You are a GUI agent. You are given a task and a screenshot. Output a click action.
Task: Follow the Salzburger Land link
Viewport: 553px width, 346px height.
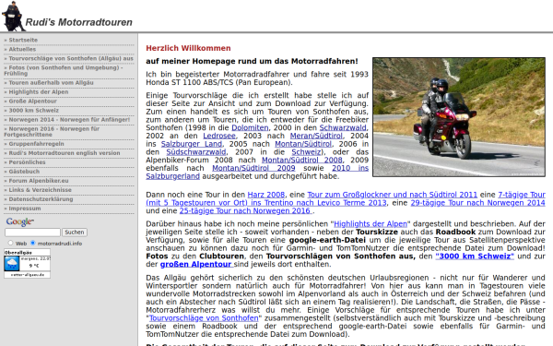192,144
